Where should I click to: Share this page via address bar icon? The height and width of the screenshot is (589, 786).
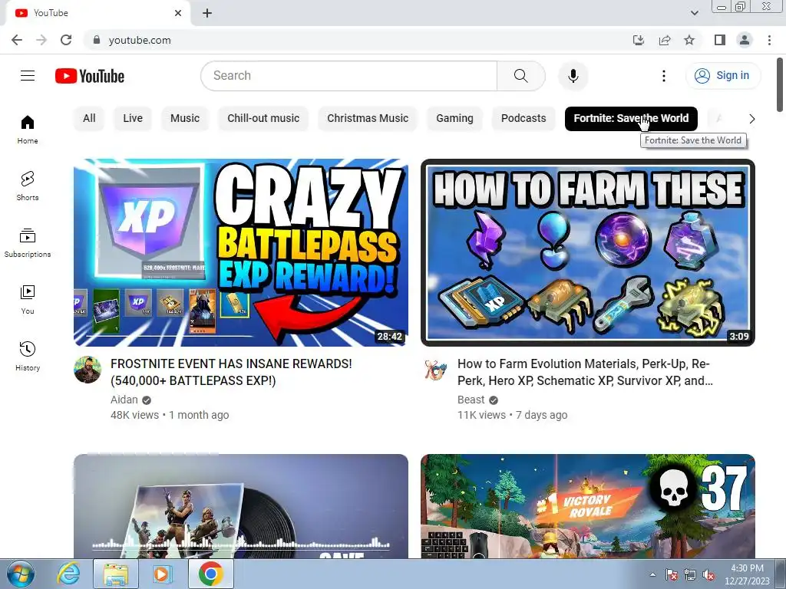(664, 40)
